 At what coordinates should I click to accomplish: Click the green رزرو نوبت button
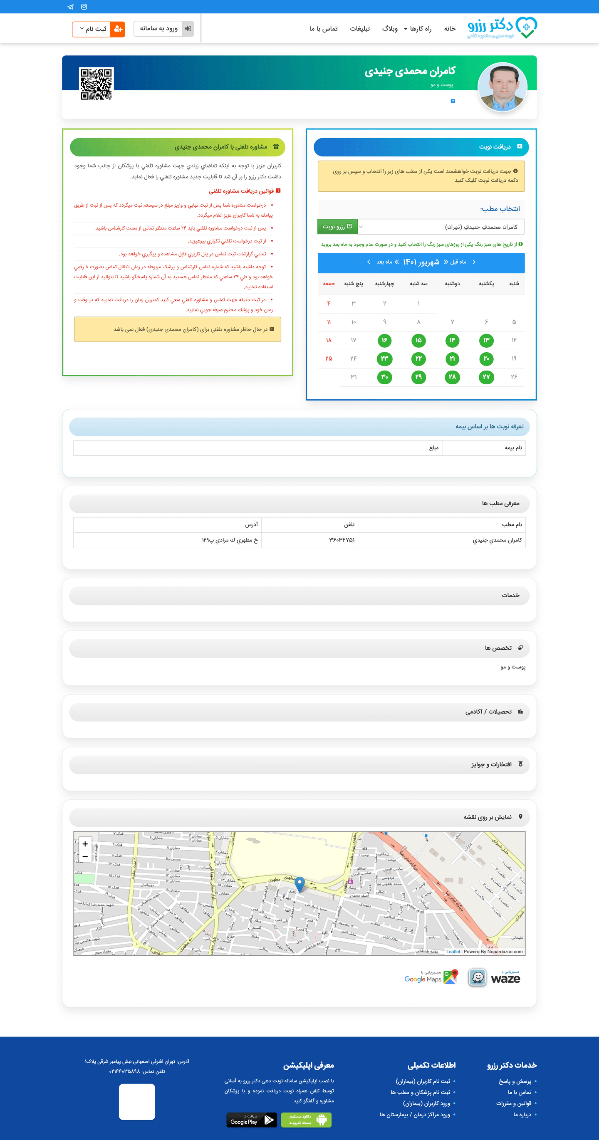(x=337, y=227)
